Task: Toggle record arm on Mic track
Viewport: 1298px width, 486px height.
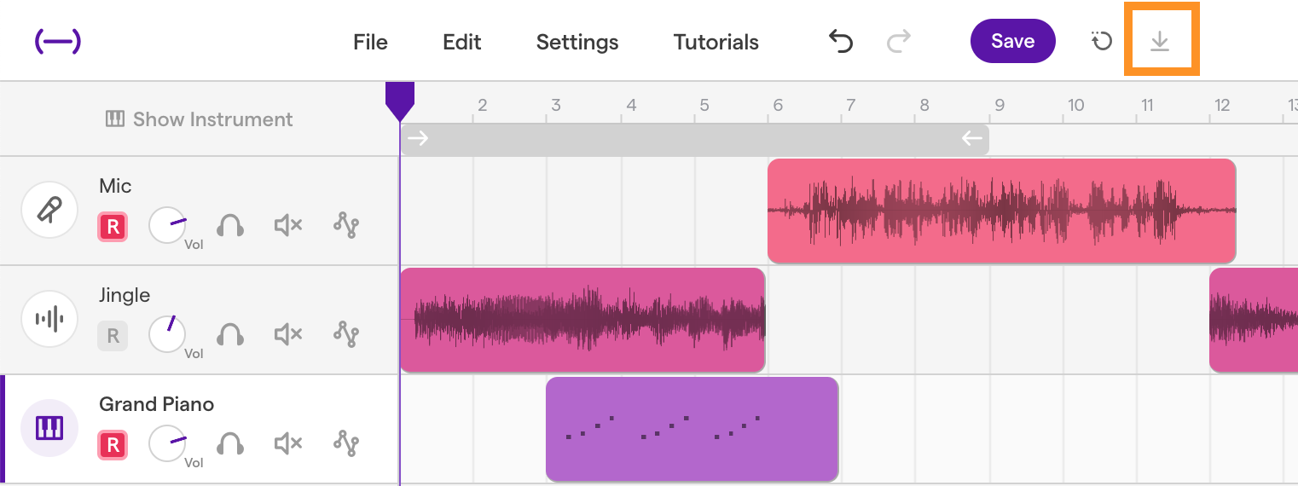Action: click(x=113, y=227)
